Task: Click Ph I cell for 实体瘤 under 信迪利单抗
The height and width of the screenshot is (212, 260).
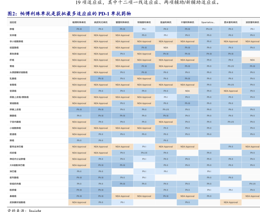Action: coord(166,35)
